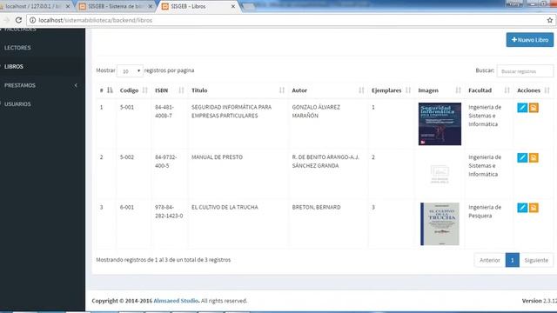The height and width of the screenshot is (313, 557).
Task: Open Libros in sidebar
Action: (x=14, y=66)
